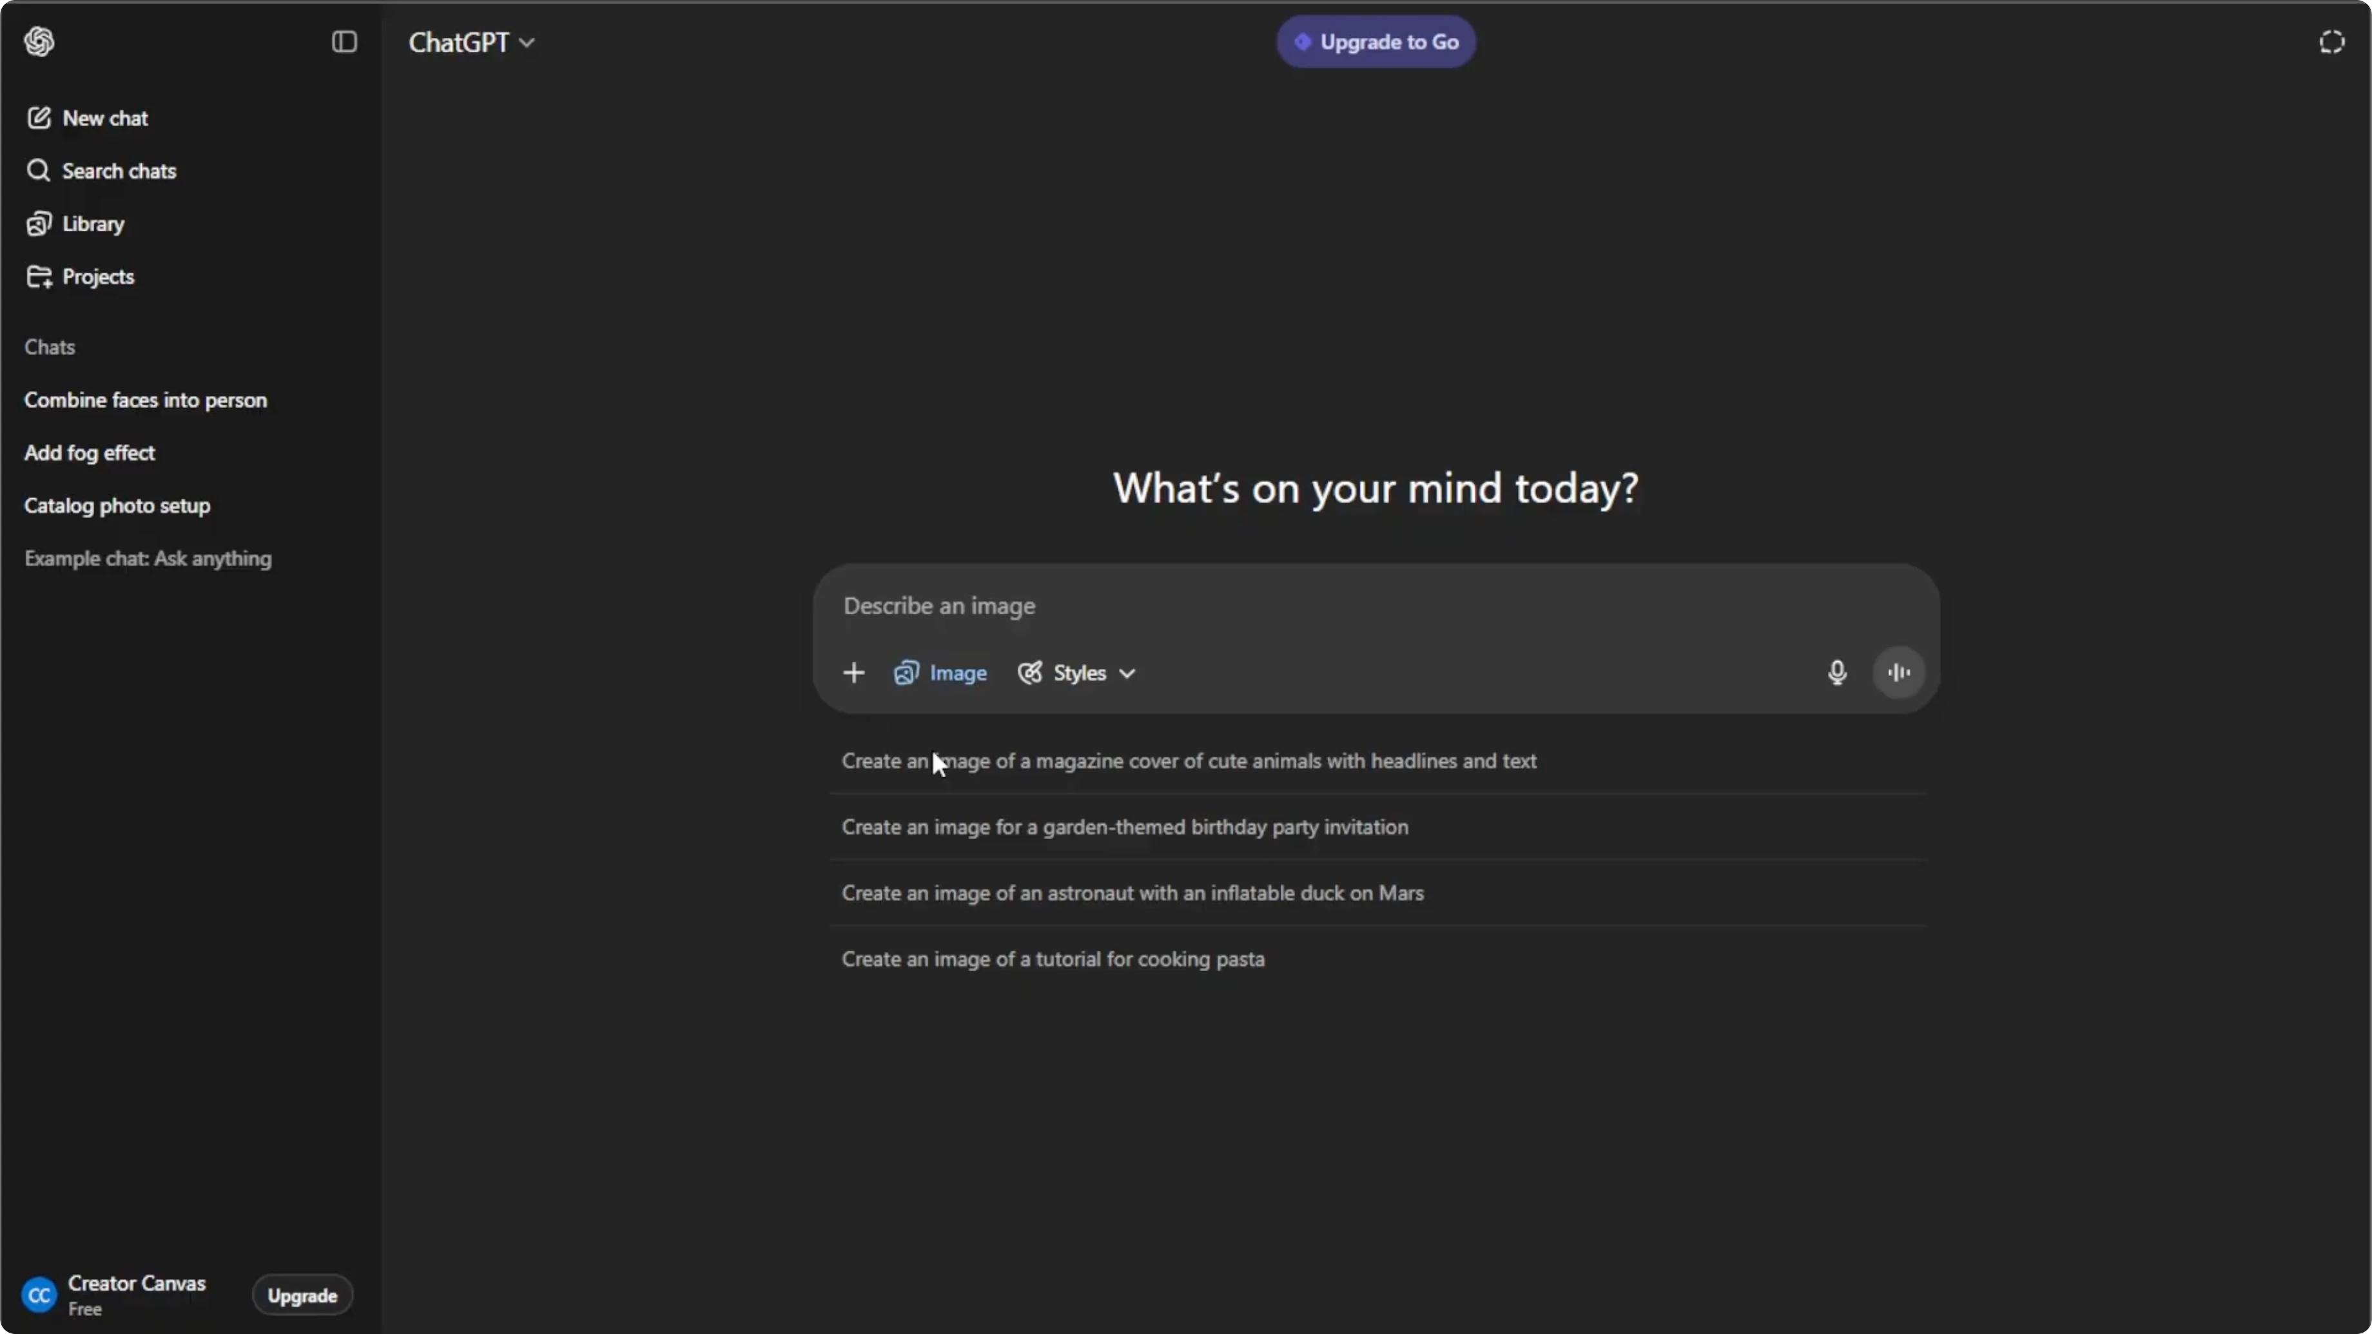Open the 'Combine faces into person' chat
This screenshot has width=2372, height=1334.
(x=146, y=400)
